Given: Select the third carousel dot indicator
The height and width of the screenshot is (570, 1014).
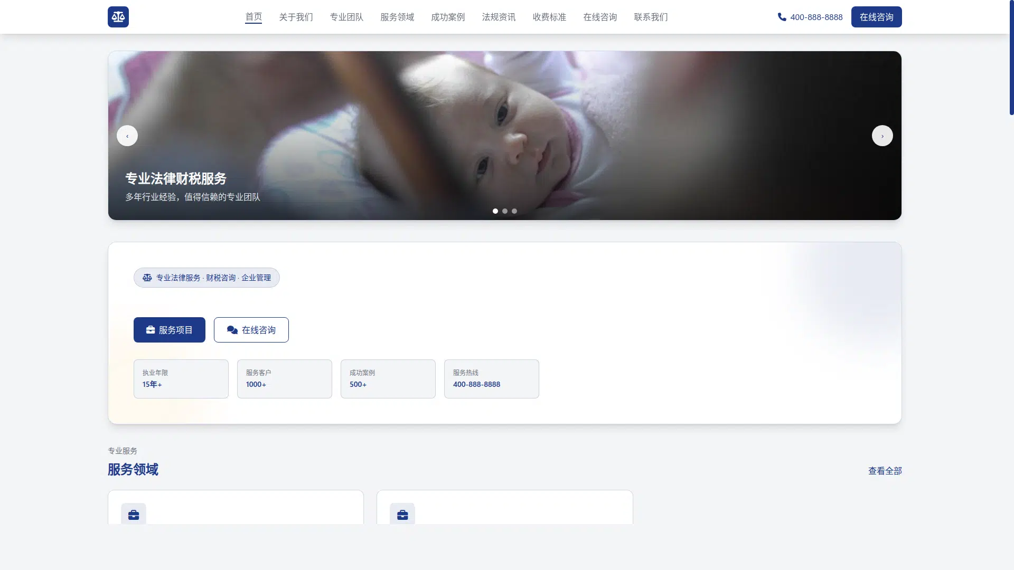Looking at the screenshot, I should tap(514, 211).
